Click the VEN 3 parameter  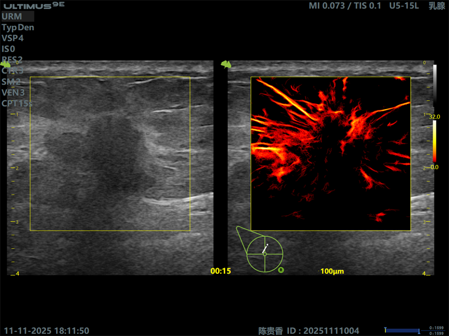tap(13, 92)
